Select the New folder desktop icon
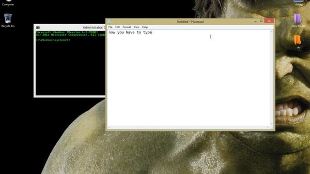This screenshot has height=174, width=310. (298, 20)
